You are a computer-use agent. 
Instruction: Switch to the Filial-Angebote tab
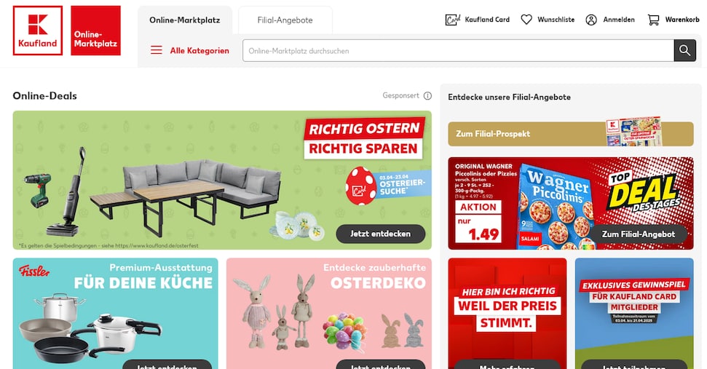[x=285, y=20]
